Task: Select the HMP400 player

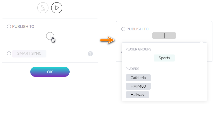Action: (138, 86)
